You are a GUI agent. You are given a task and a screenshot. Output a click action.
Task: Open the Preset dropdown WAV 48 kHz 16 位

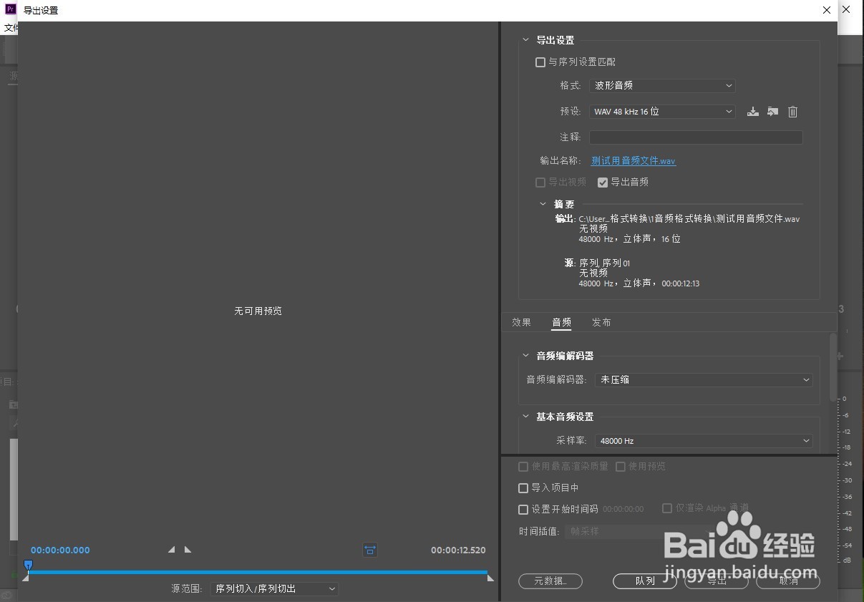pyautogui.click(x=662, y=112)
